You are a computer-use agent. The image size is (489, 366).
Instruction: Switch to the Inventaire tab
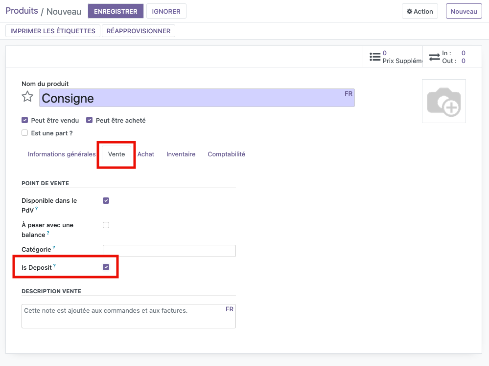pos(181,154)
